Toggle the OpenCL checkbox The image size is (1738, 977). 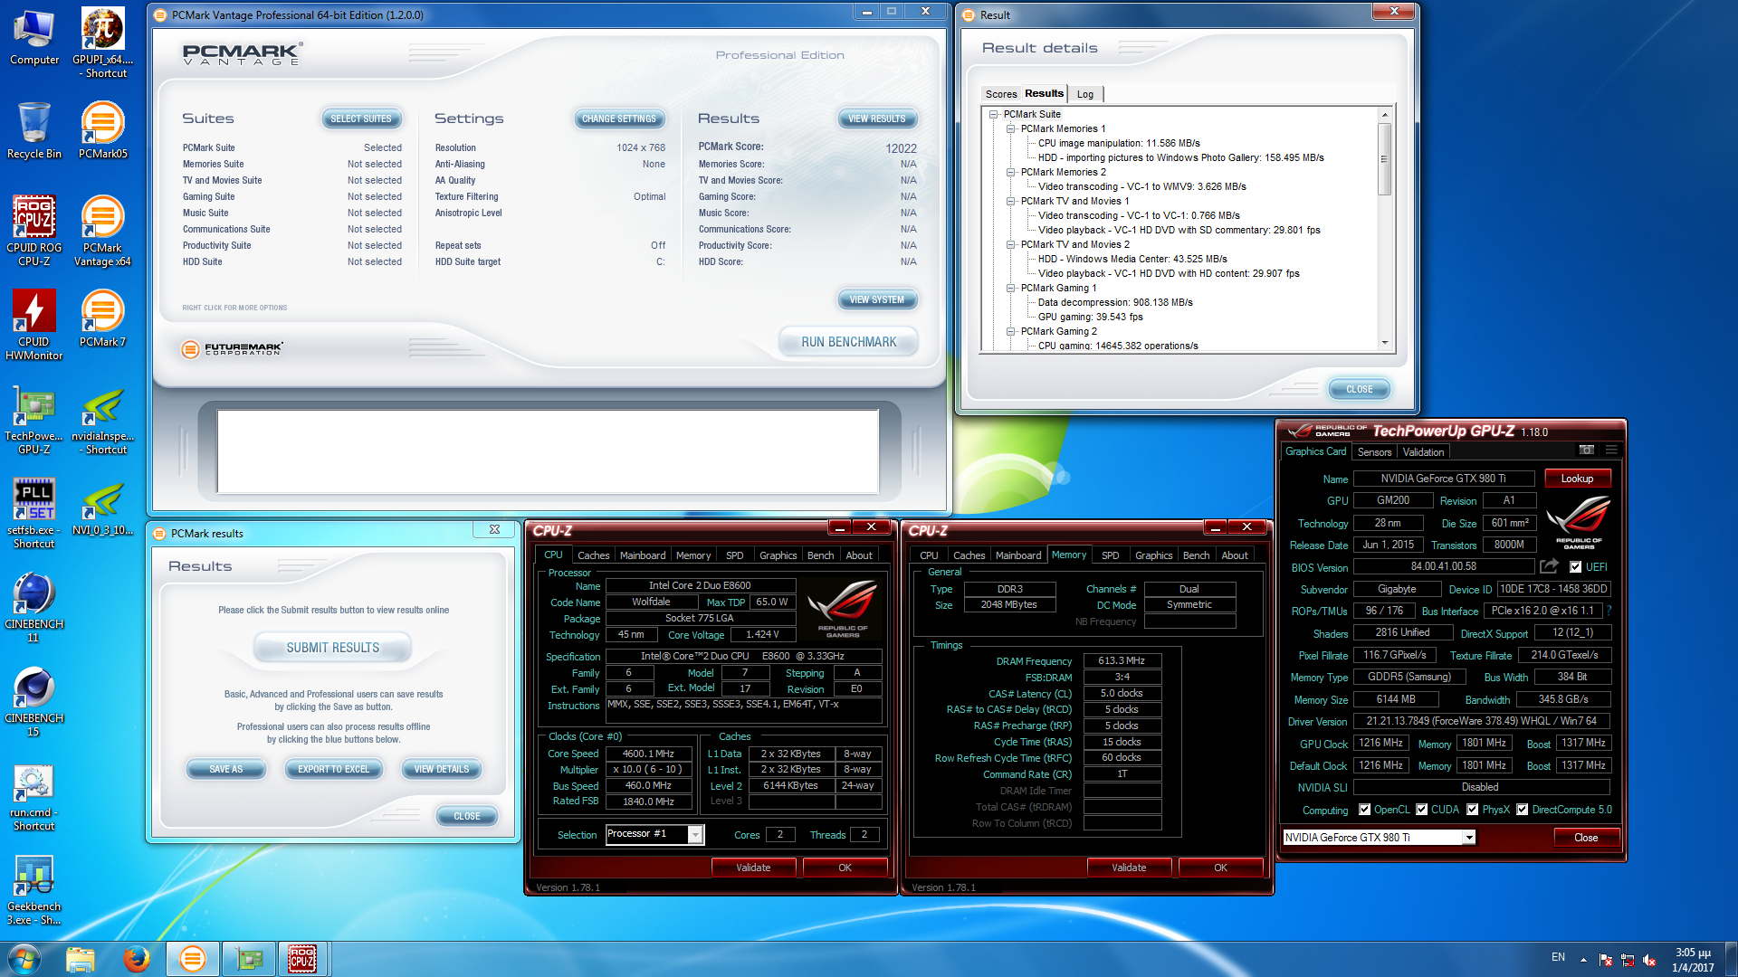click(x=1365, y=810)
